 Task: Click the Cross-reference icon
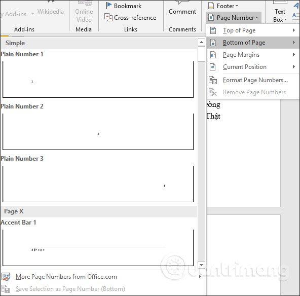coord(108,17)
